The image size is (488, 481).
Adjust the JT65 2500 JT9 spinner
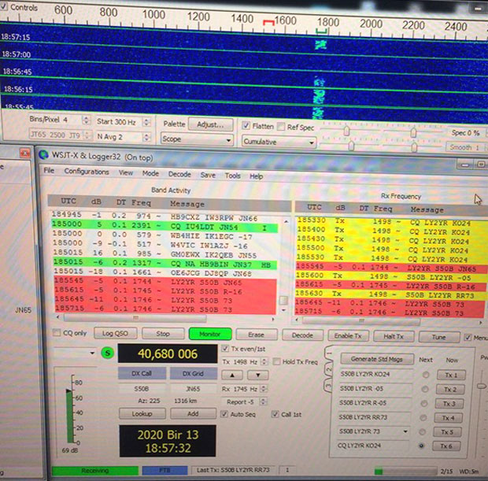87,135
